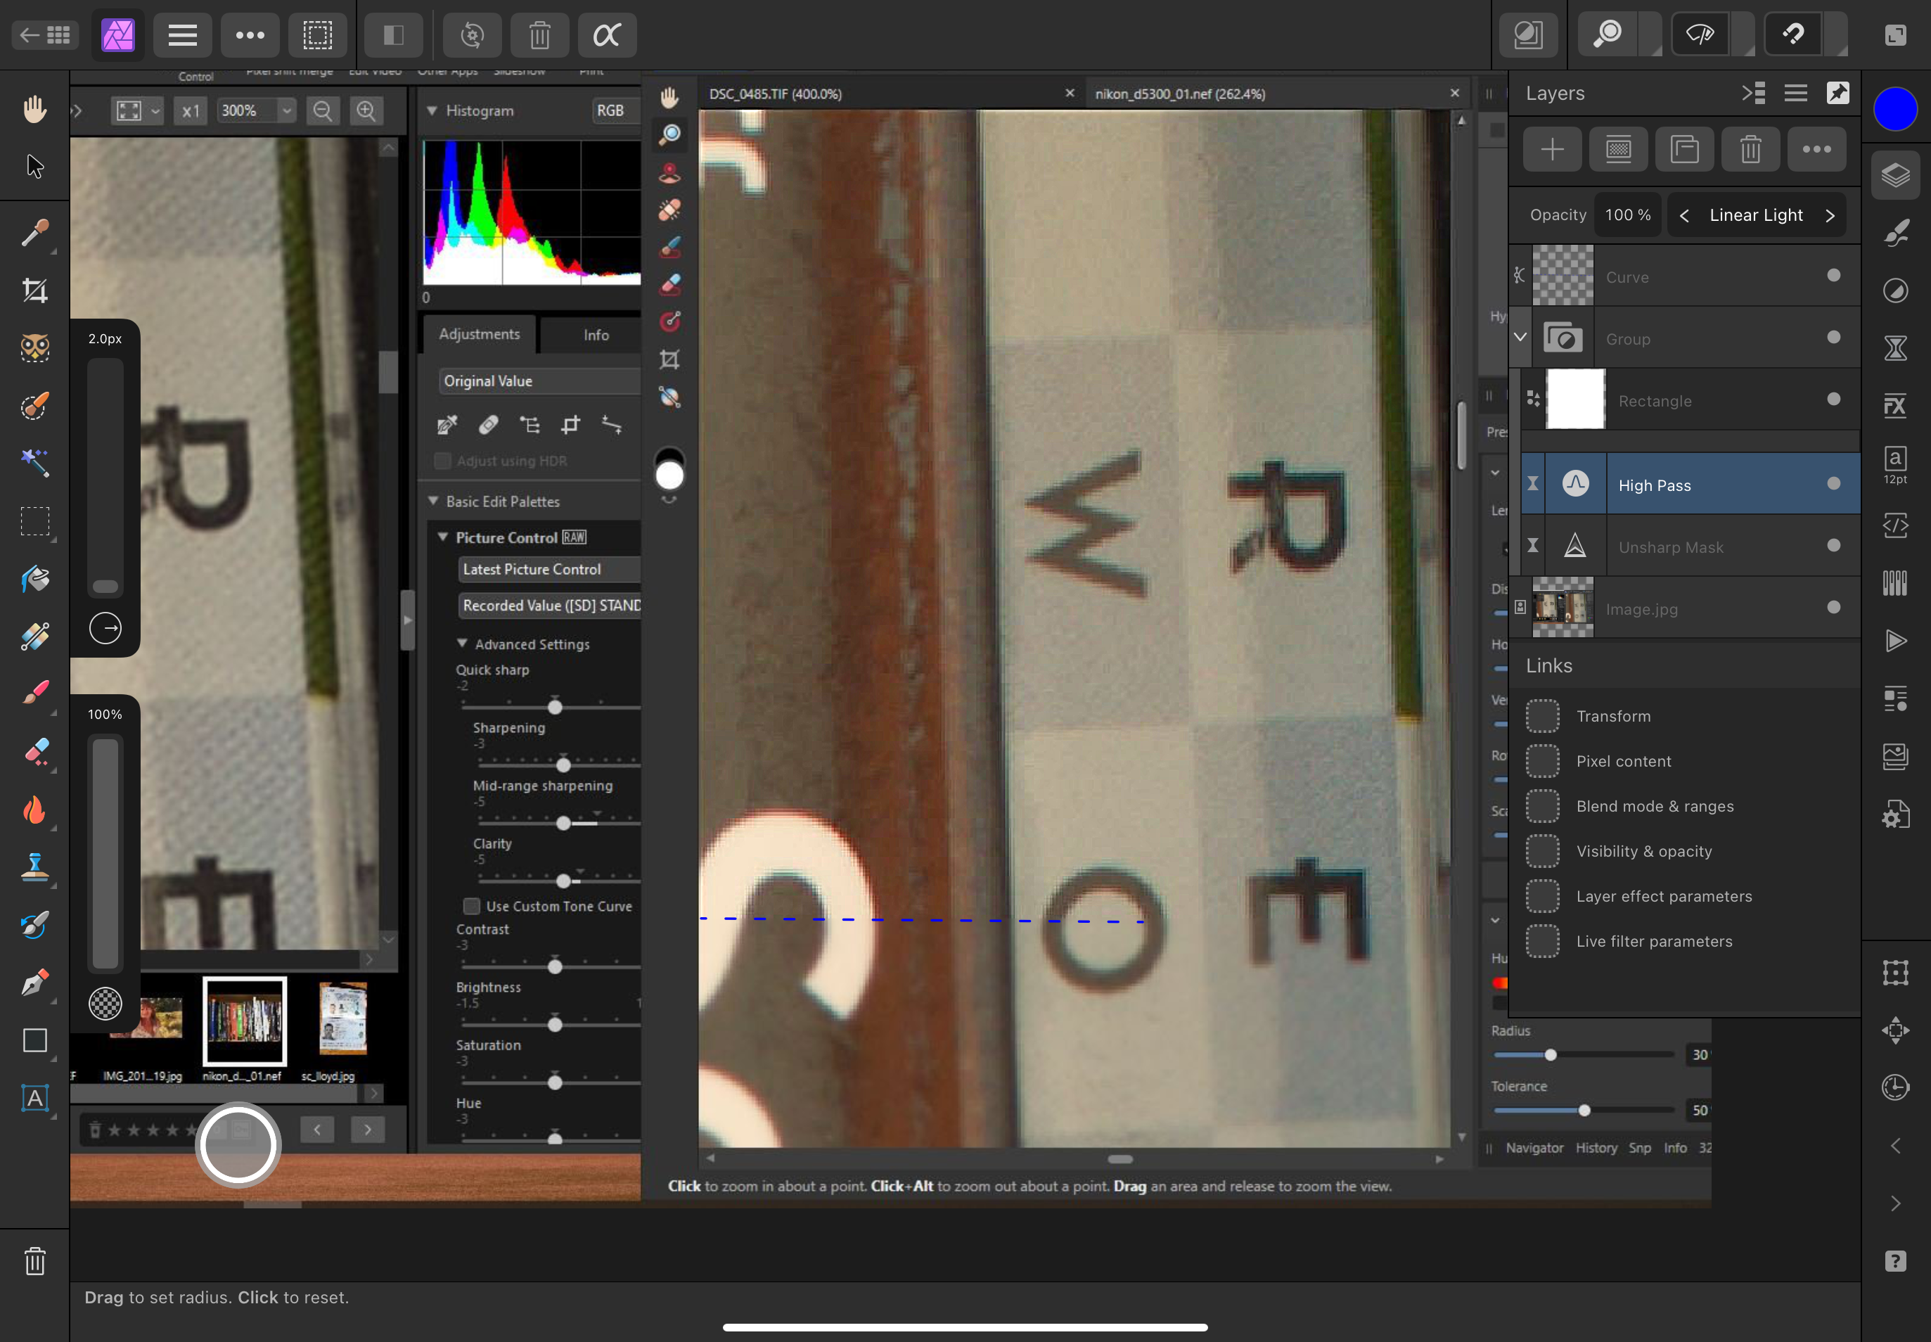Collapse the Advanced Settings section
This screenshot has width=1931, height=1342.
point(461,644)
